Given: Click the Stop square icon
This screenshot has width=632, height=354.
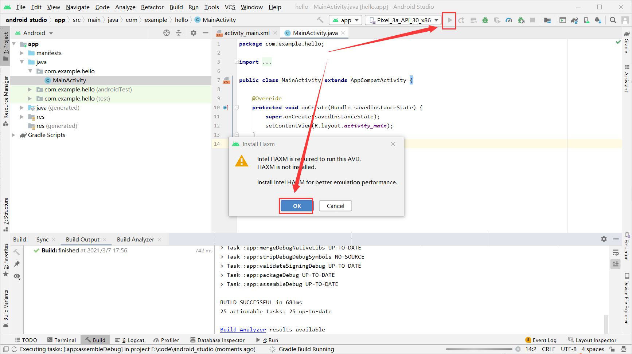Looking at the screenshot, I should pos(532,20).
